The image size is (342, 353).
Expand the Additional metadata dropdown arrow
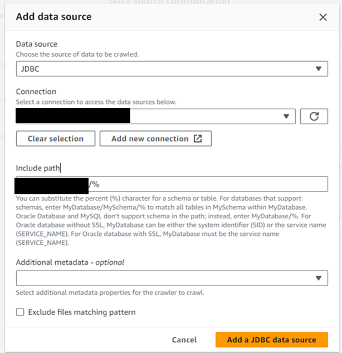click(x=319, y=278)
